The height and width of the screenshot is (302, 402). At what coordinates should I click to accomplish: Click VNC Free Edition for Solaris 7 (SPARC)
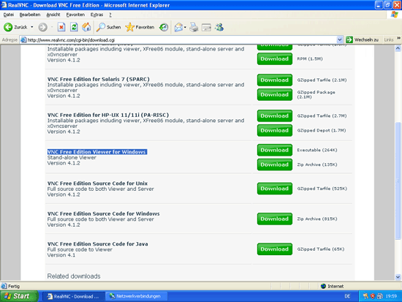click(99, 79)
